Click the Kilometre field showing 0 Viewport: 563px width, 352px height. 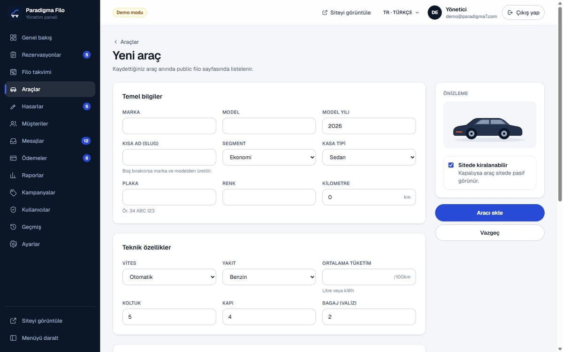(369, 197)
